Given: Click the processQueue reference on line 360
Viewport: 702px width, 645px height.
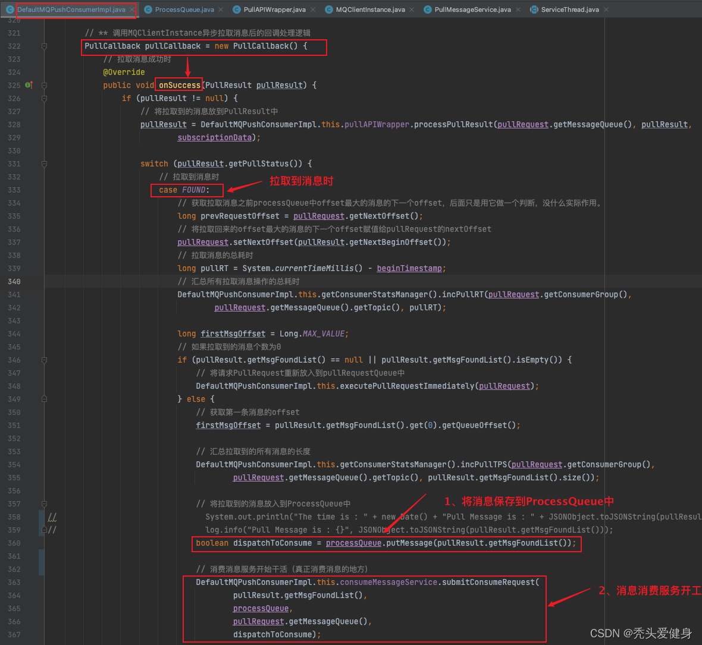Looking at the screenshot, I should [353, 543].
